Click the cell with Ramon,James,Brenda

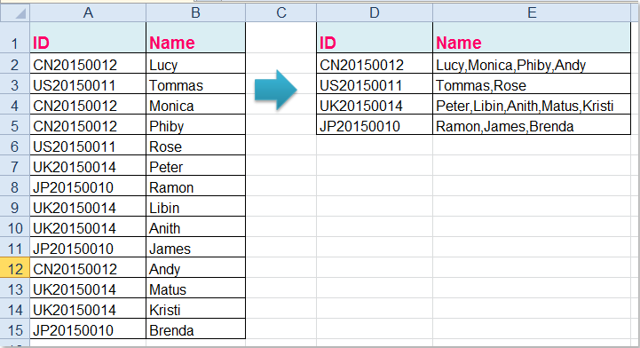tap(532, 125)
